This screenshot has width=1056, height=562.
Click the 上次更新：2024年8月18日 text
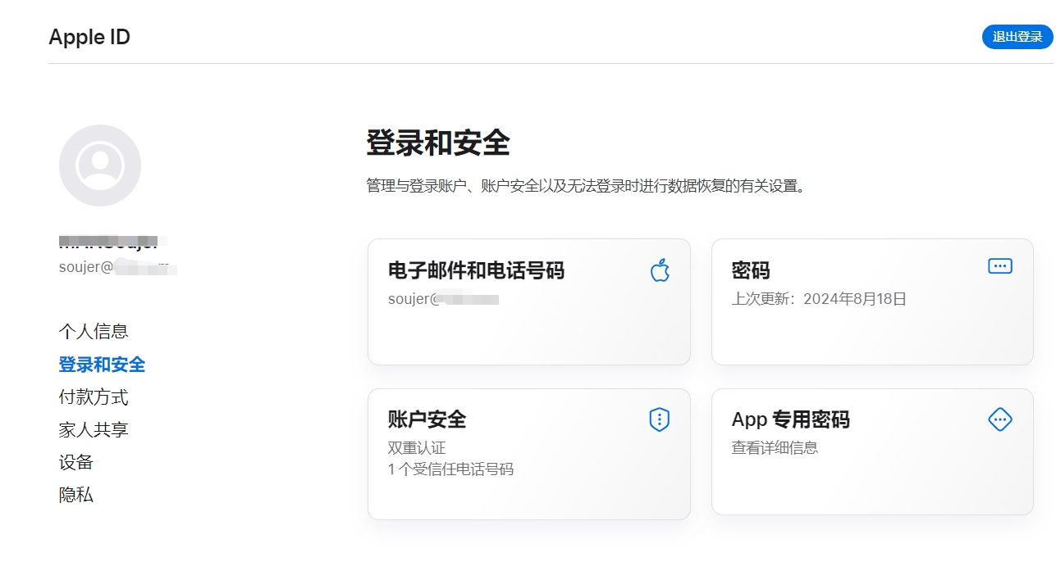pos(819,299)
